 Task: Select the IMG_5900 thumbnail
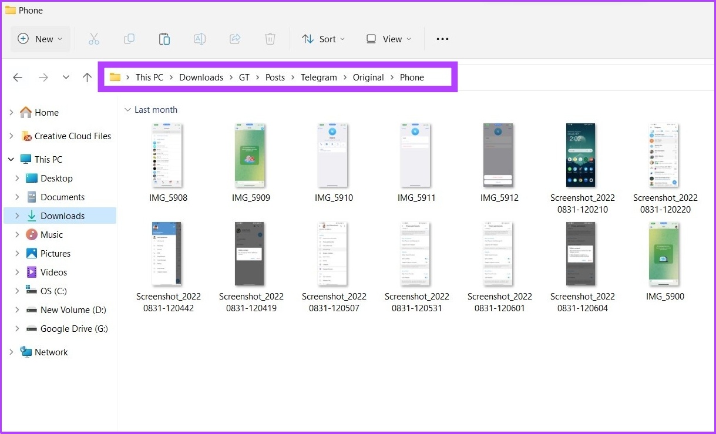click(664, 254)
